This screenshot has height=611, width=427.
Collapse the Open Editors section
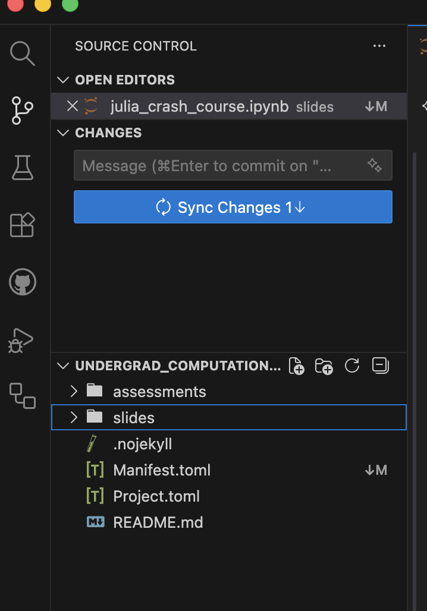[x=63, y=80]
